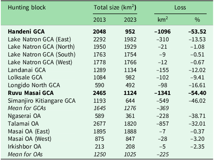Image resolution: width=214 pixels, height=160 pixels.
Task: Select the Total size (km²) header
Action: 115,7
